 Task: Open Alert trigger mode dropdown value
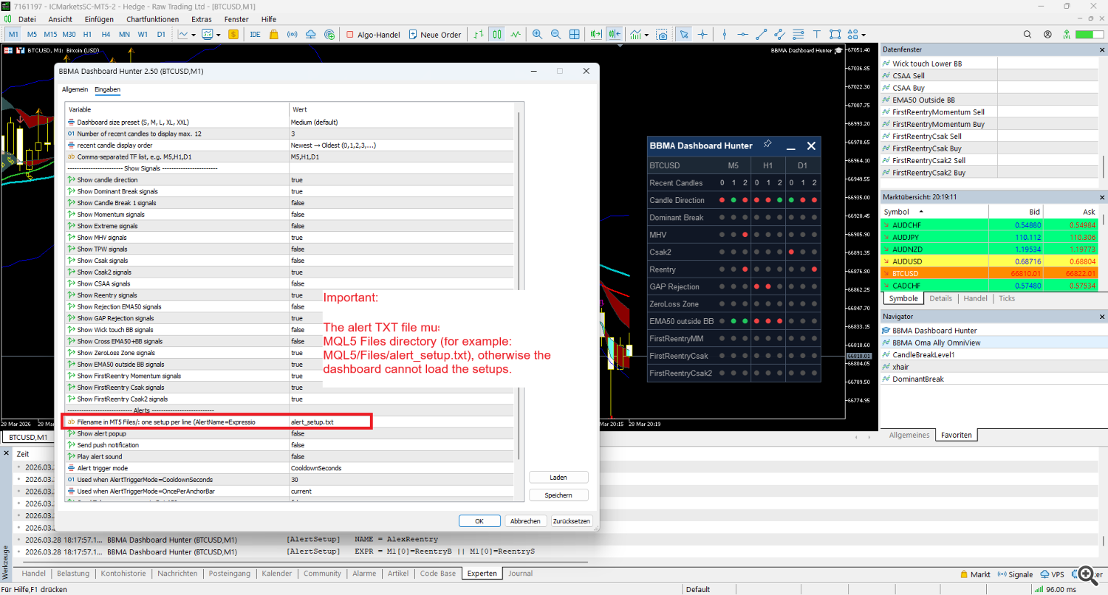[402, 468]
